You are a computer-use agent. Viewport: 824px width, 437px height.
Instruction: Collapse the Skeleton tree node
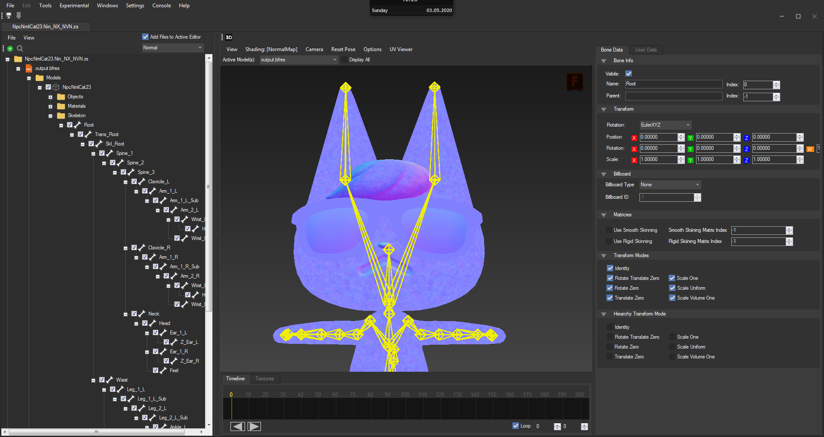pyautogui.click(x=50, y=116)
